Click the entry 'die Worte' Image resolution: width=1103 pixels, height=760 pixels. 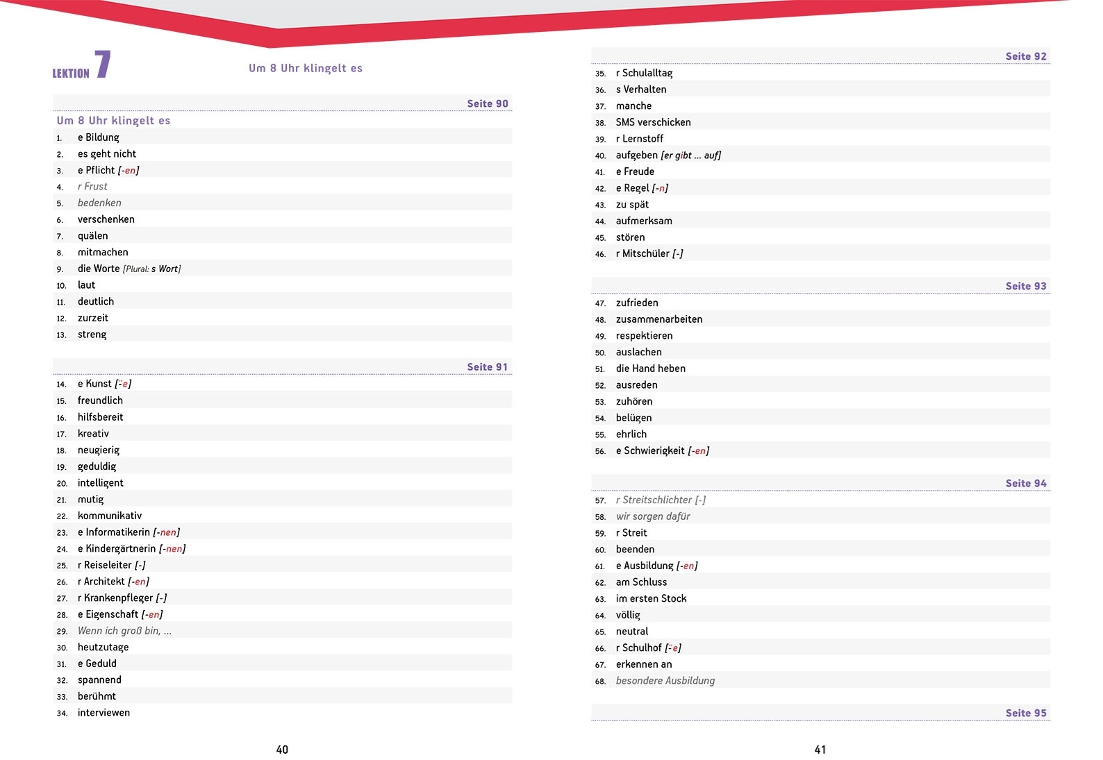pyautogui.click(x=98, y=269)
